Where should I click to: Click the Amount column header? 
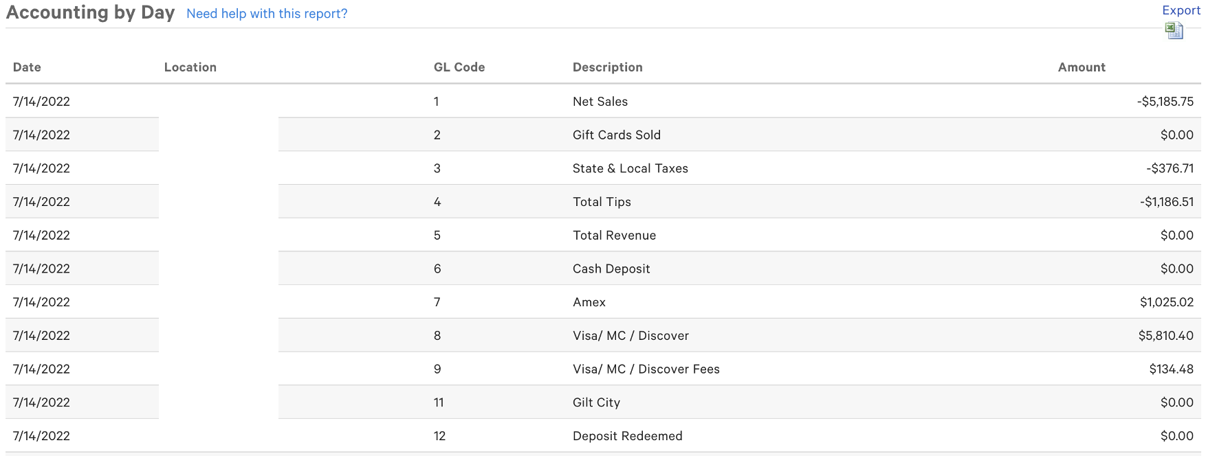[x=1082, y=67]
